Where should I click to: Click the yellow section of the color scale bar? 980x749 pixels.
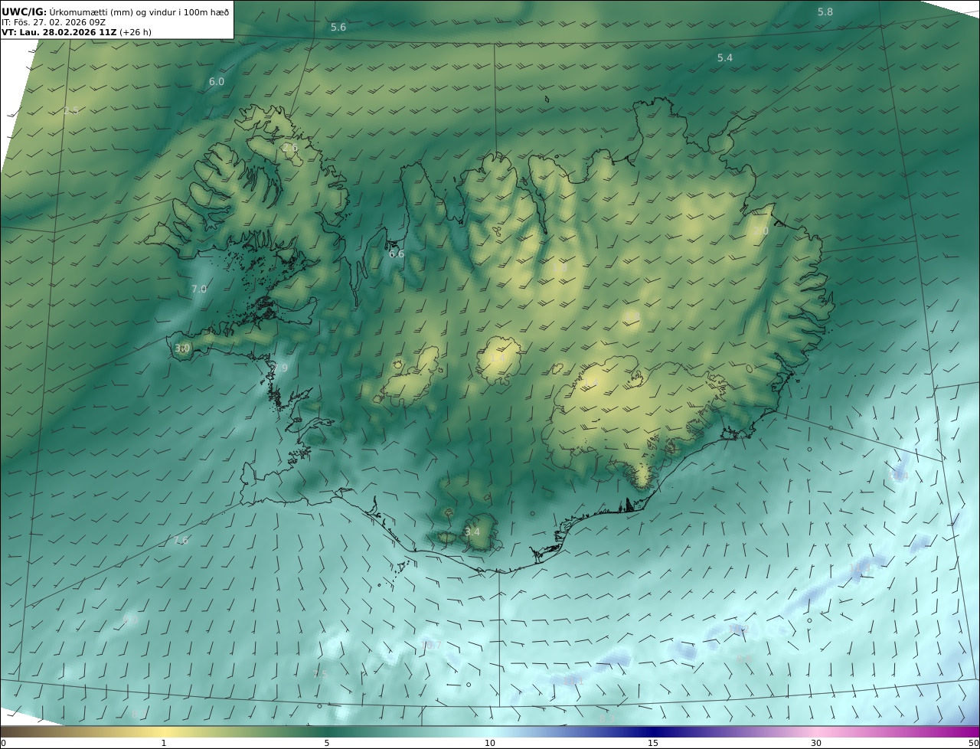coord(164,731)
